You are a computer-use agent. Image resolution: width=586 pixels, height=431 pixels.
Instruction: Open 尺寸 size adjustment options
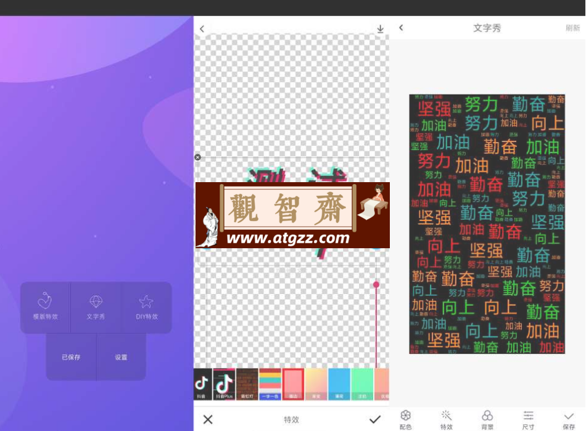point(528,420)
